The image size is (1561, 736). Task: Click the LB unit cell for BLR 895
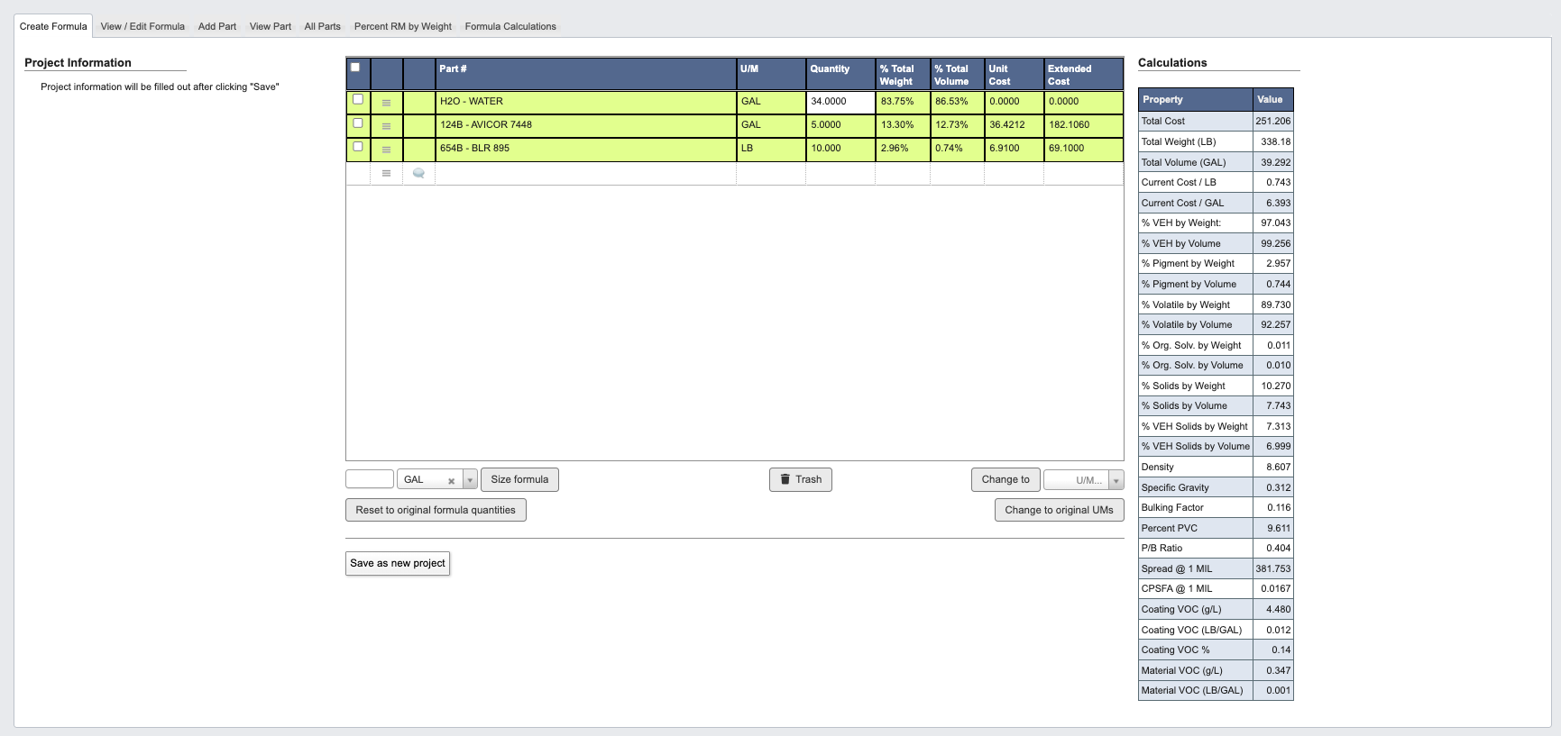(771, 149)
